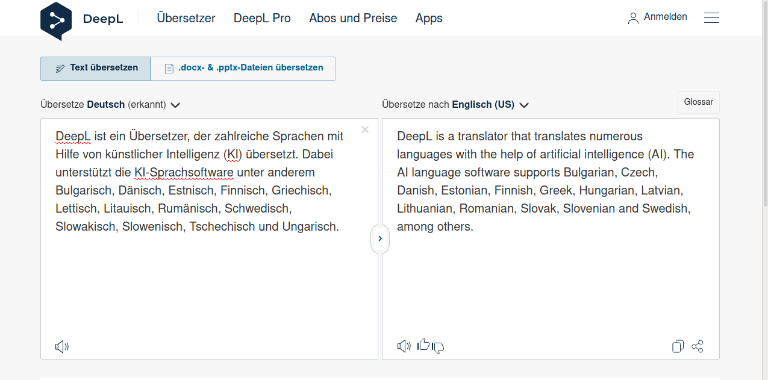Switch to .docx- & .pptx-Dateien übersetzen tab
This screenshot has width=768, height=380.
243,68
